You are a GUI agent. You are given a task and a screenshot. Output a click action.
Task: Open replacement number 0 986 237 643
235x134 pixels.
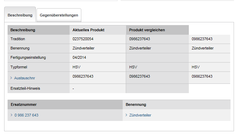27,115
